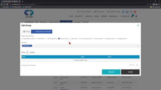Expand the Products menu
This screenshot has height=90, width=161.
(79, 16)
